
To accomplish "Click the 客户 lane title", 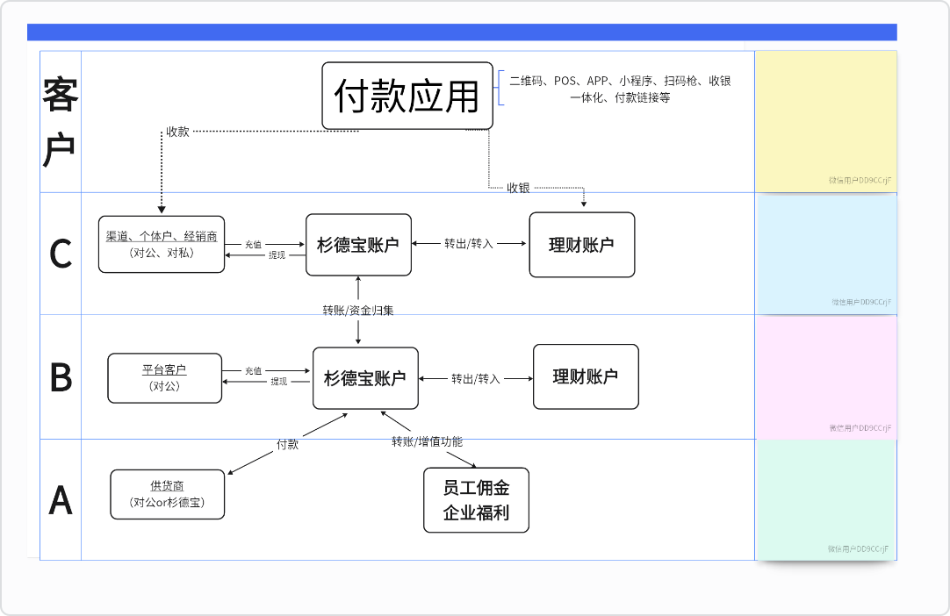I will pos(61,121).
